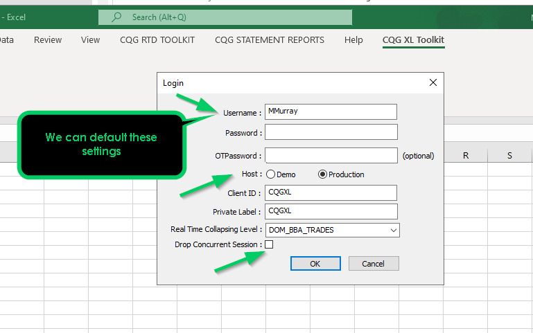The height and width of the screenshot is (333, 533).
Task: Select the Production host radio button
Action: pyautogui.click(x=322, y=174)
